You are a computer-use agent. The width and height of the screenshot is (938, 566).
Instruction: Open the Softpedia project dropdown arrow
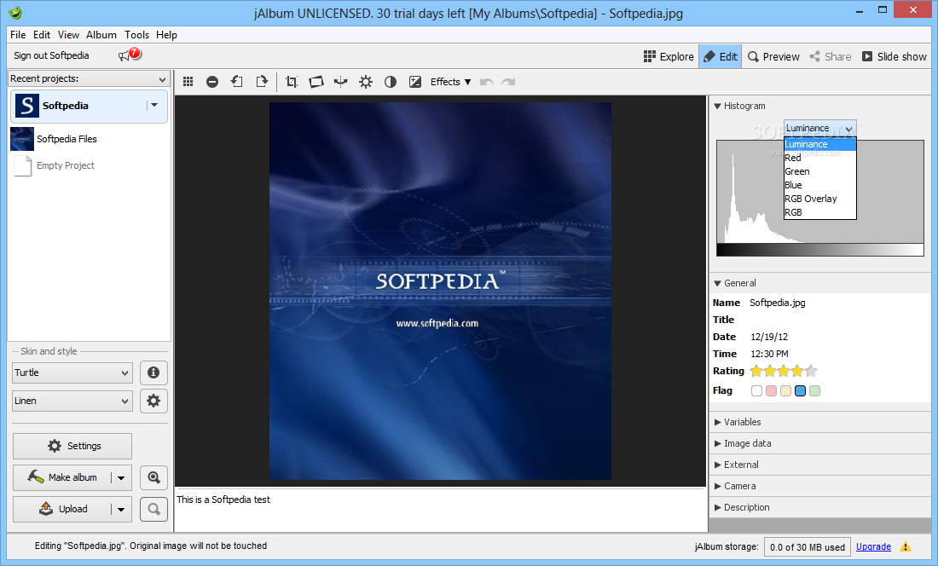pyautogui.click(x=154, y=105)
